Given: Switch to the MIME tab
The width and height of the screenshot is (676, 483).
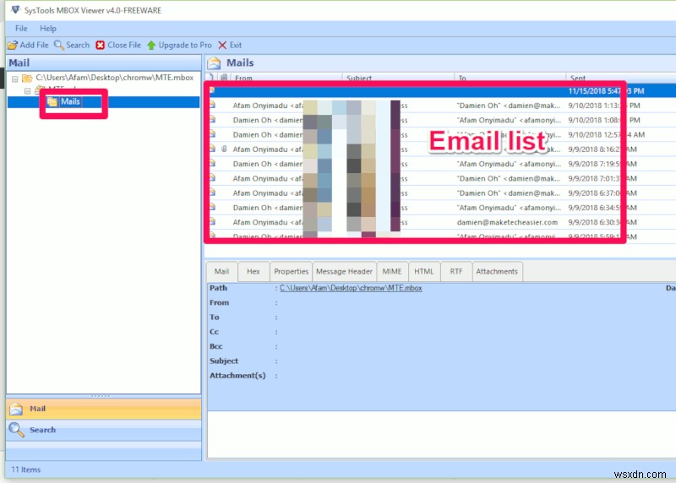Looking at the screenshot, I should [392, 271].
